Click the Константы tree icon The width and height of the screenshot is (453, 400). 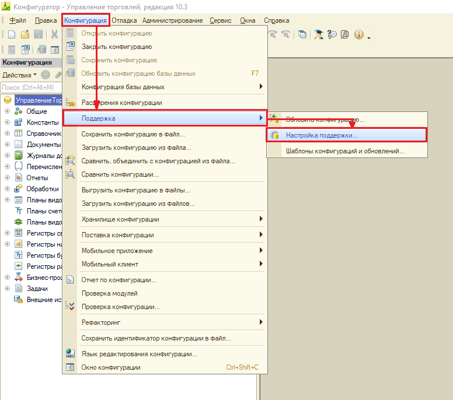pyautogui.click(x=18, y=122)
